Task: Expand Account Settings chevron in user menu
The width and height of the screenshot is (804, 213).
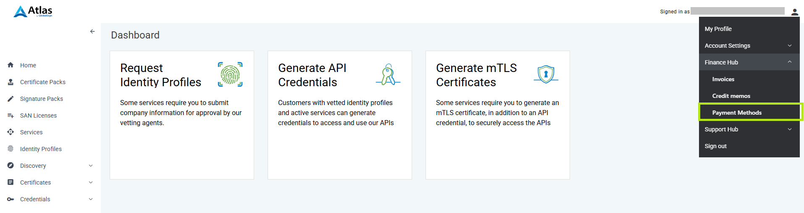Action: coord(790,46)
